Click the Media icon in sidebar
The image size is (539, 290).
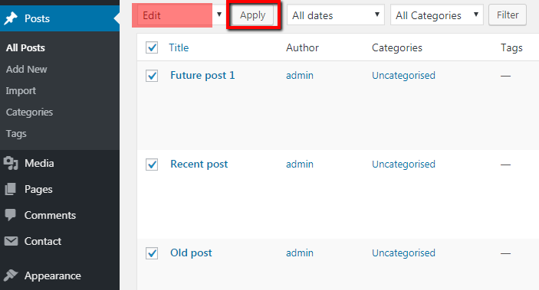coord(11,163)
